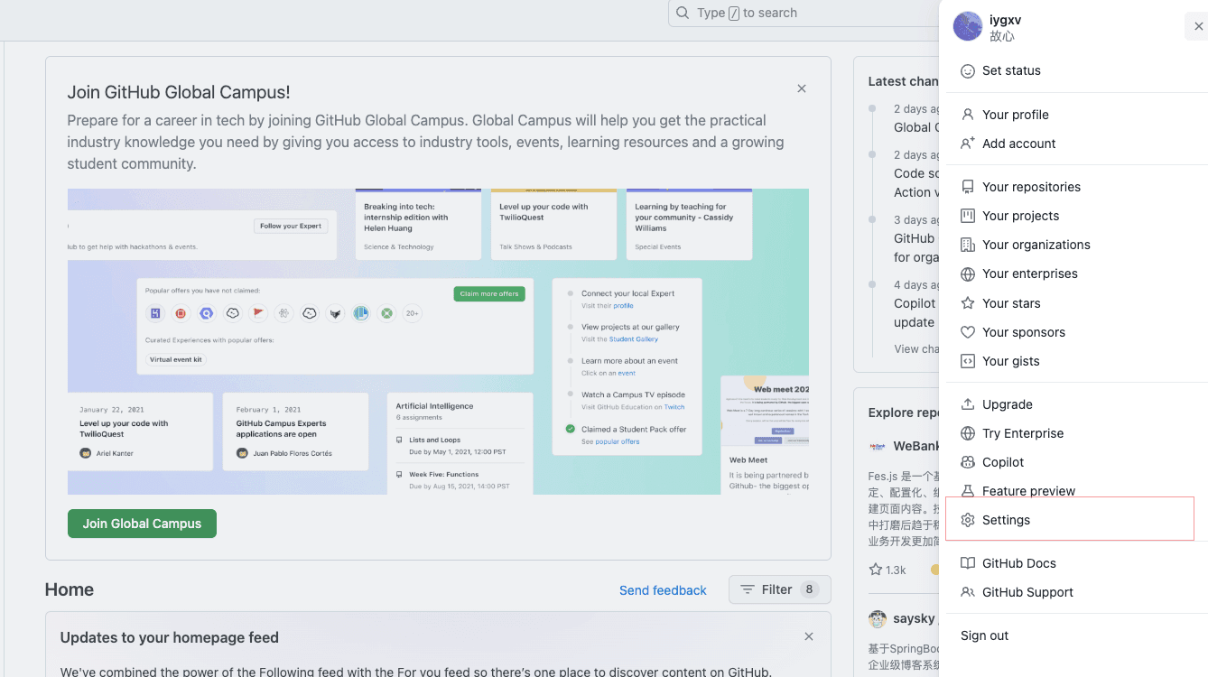Click the iygxv profile avatar

967,26
